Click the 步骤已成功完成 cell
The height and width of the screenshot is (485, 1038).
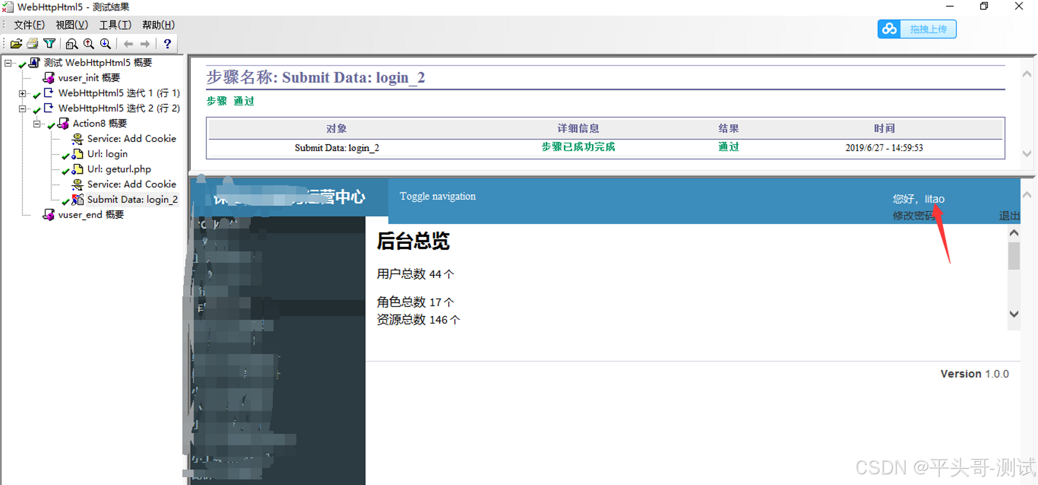pos(578,147)
